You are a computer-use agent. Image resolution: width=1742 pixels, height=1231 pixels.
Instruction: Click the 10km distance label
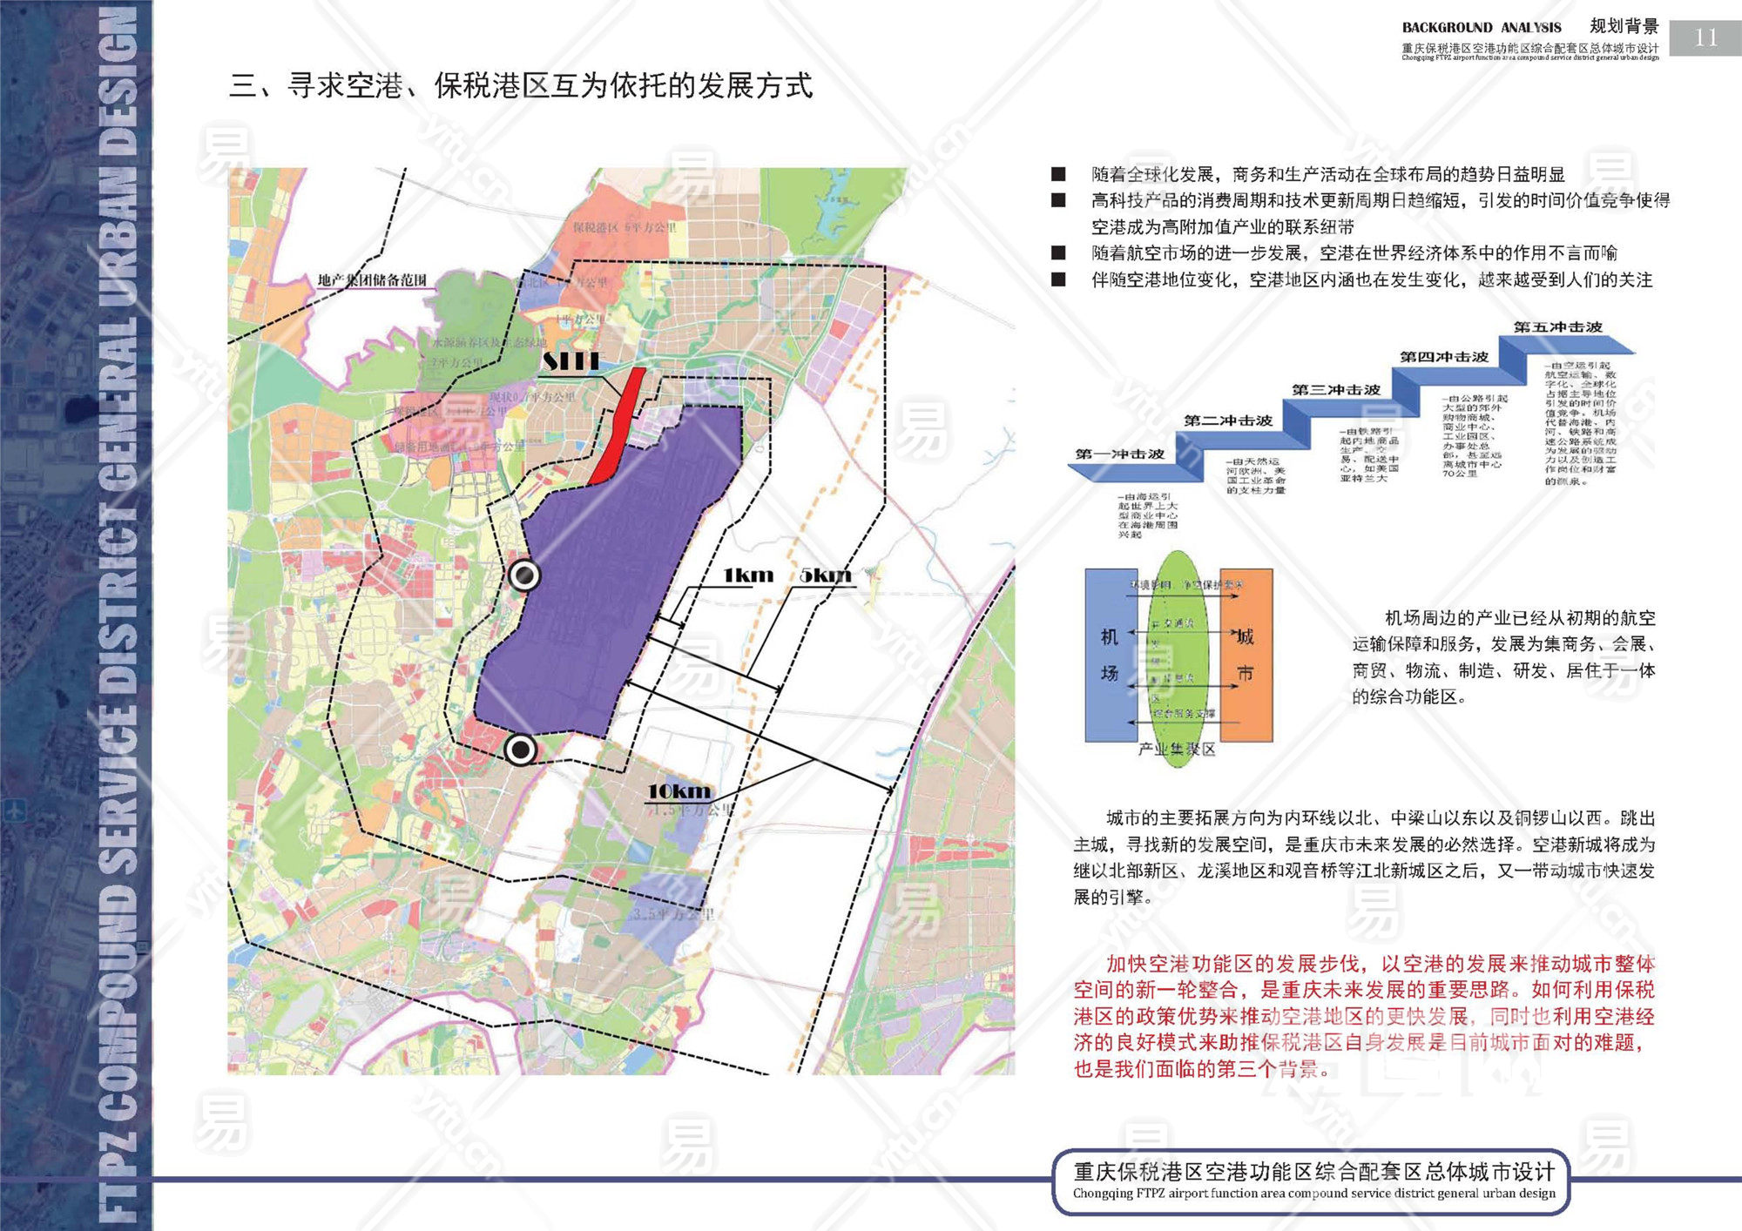tap(679, 791)
